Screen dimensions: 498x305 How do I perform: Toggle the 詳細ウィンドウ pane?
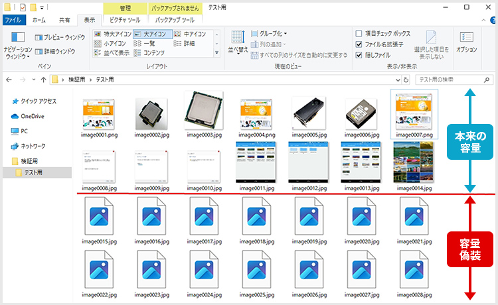coord(55,51)
